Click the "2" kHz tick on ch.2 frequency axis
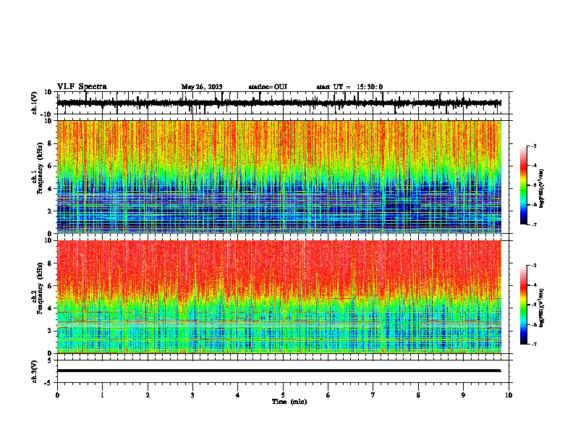573x443 pixels. (x=51, y=331)
